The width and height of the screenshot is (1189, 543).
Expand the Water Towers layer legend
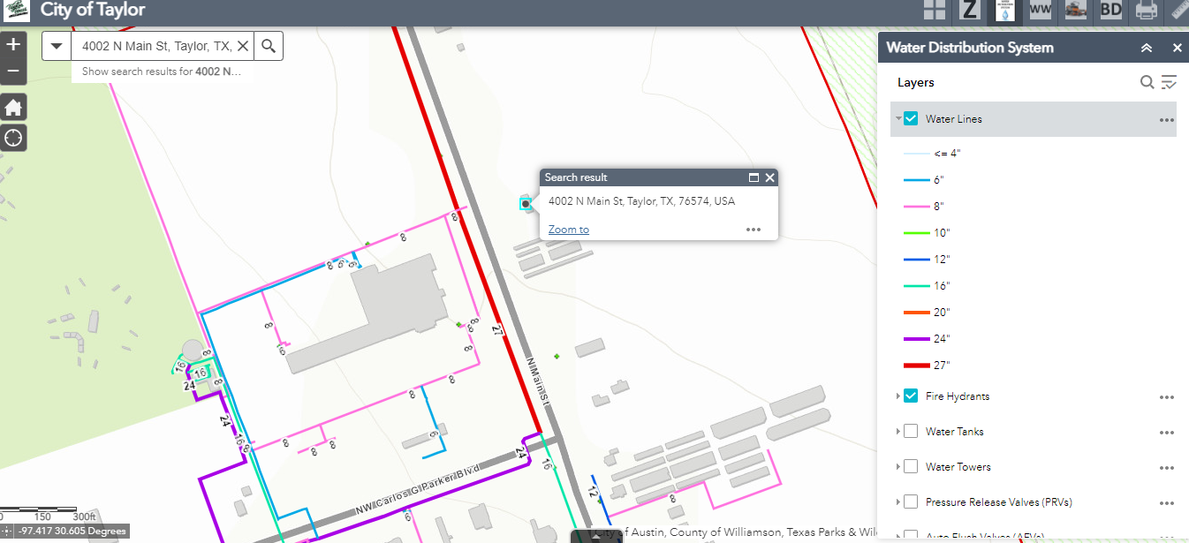click(898, 467)
